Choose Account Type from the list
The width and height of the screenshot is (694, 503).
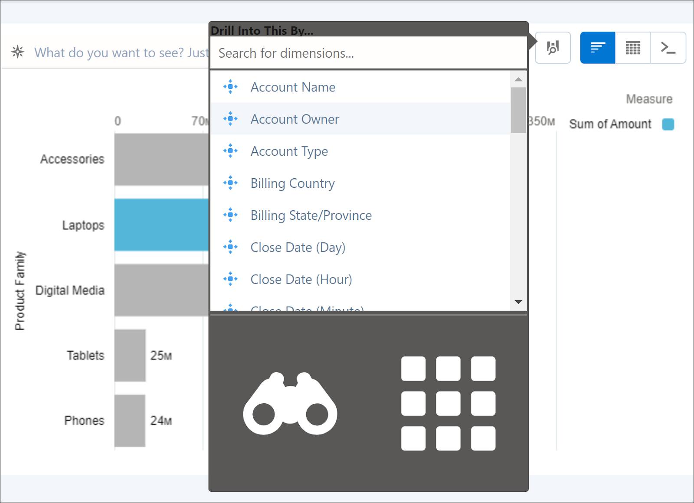pos(360,151)
